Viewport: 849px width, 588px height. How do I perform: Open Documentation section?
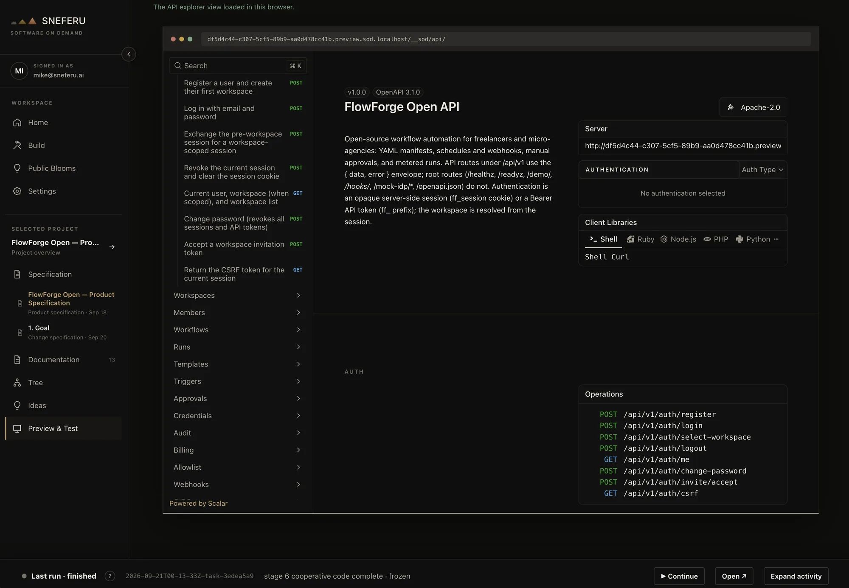[64, 359]
